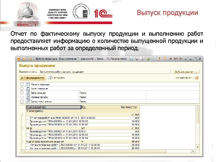Select Отчет переработчика ПР00-000001 row
This screenshot has width=216, height=162.
[83, 118]
